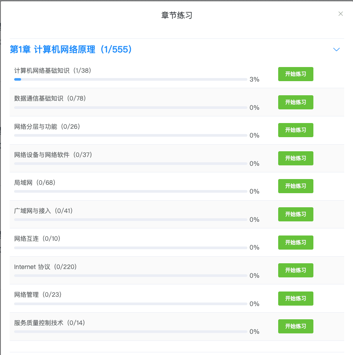
Task: Start practice for 局域网
Action: [296, 186]
